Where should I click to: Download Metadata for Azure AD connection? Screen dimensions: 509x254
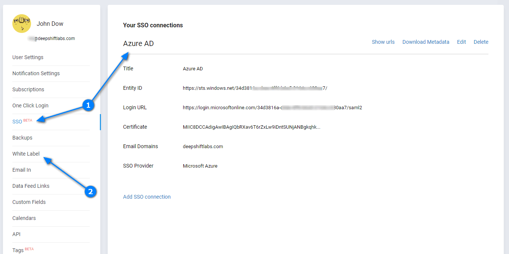click(x=426, y=42)
